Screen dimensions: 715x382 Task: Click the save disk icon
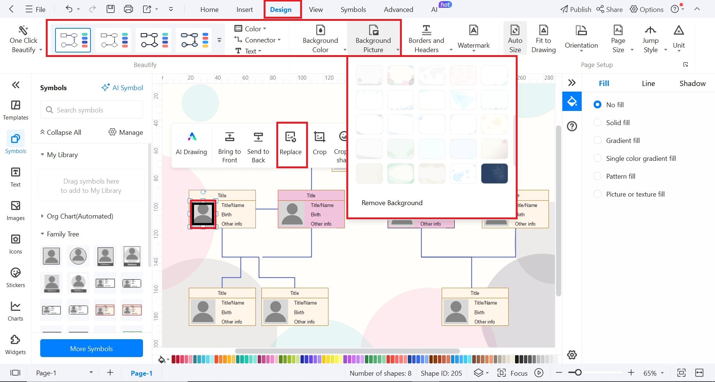[x=111, y=9]
